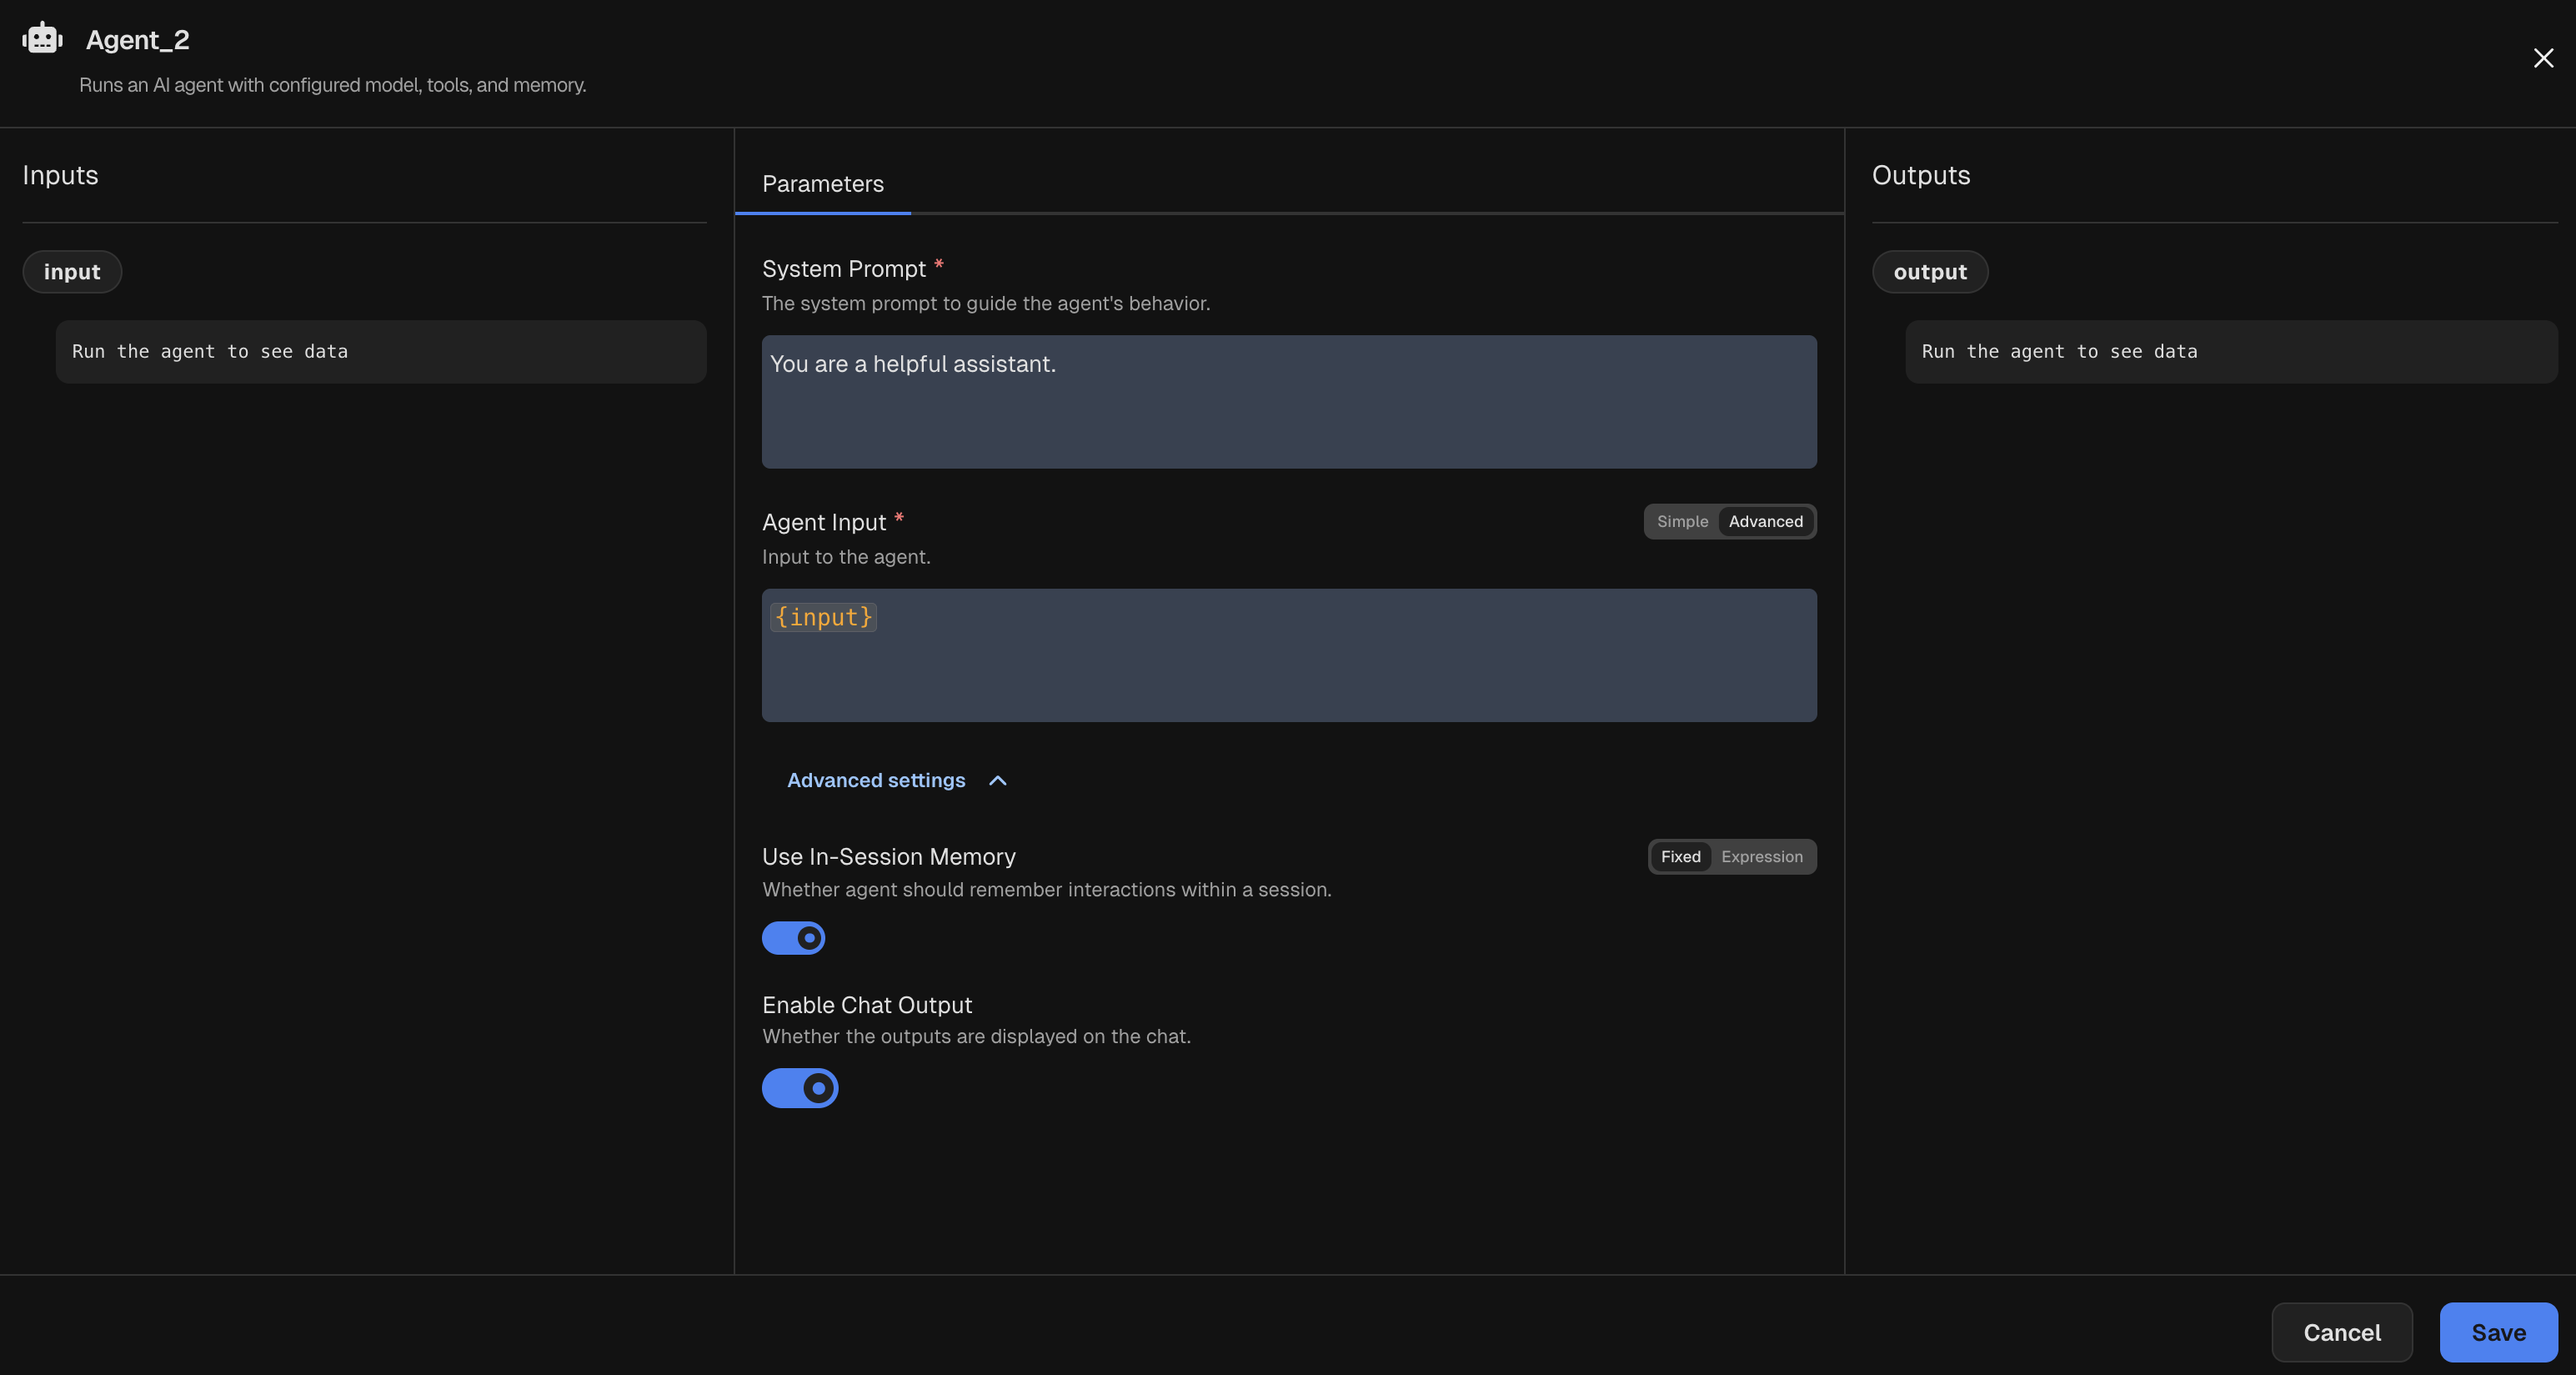
Task: Select the output pill under Outputs
Action: pyautogui.click(x=1929, y=271)
